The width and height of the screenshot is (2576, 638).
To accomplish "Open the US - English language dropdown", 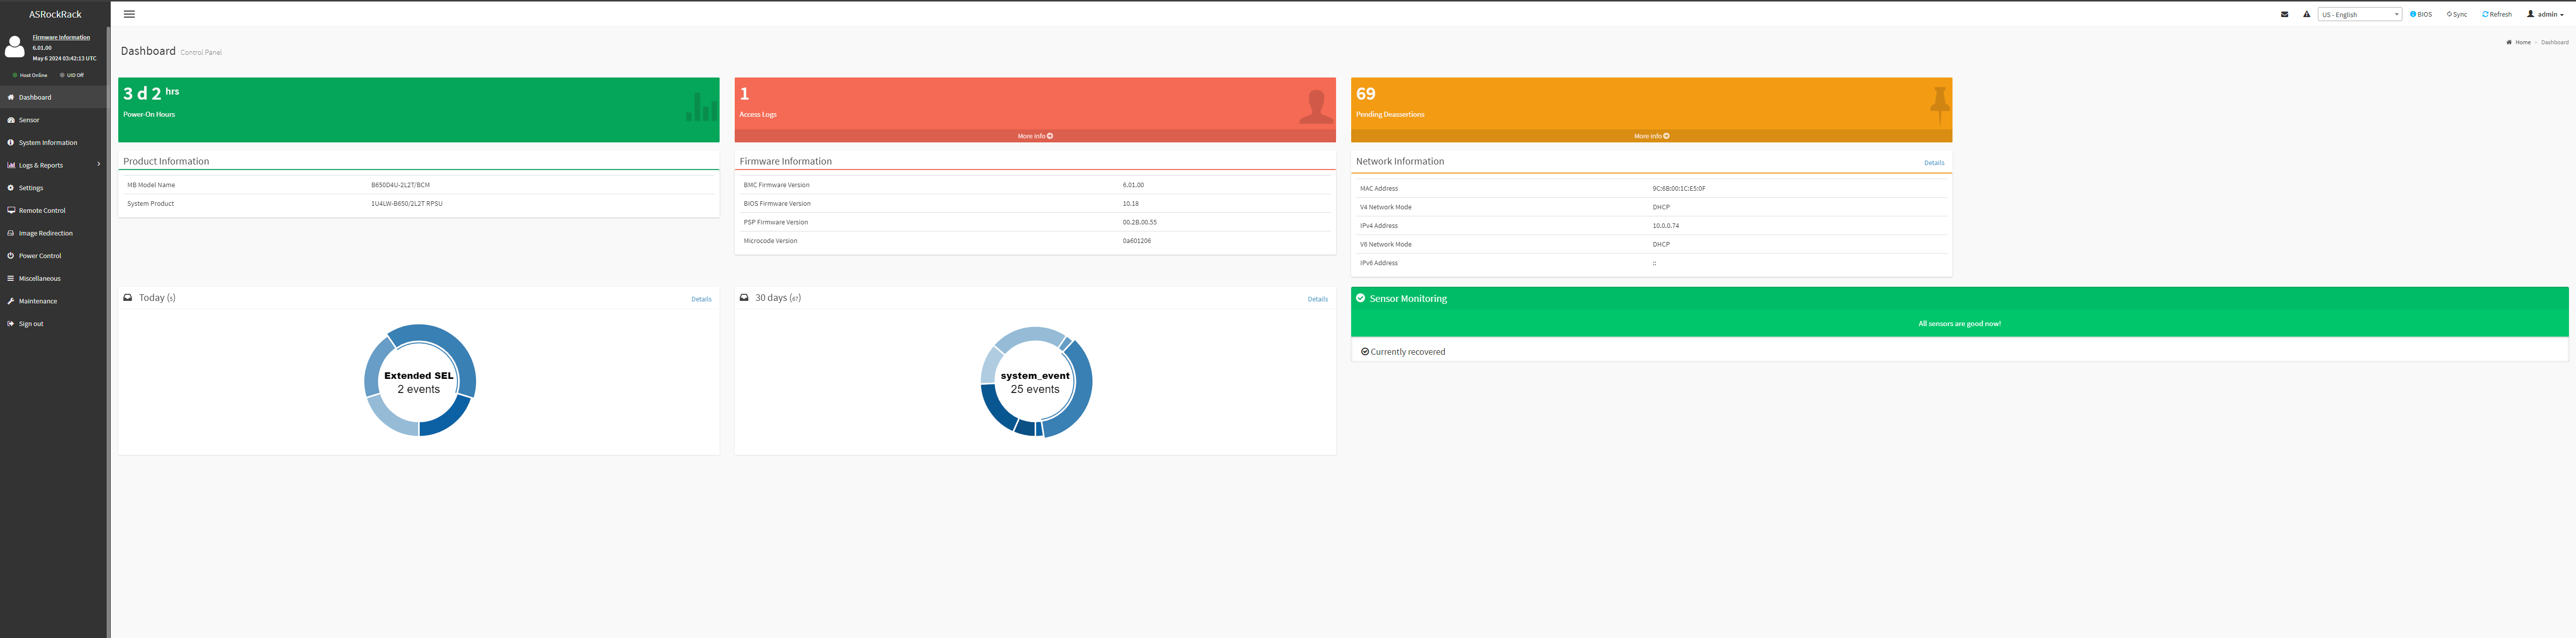I will coord(2359,14).
